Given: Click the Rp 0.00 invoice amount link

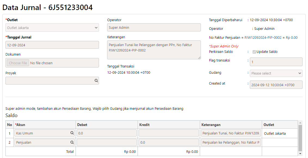Looking at the screenshot, I should coord(292,38).
